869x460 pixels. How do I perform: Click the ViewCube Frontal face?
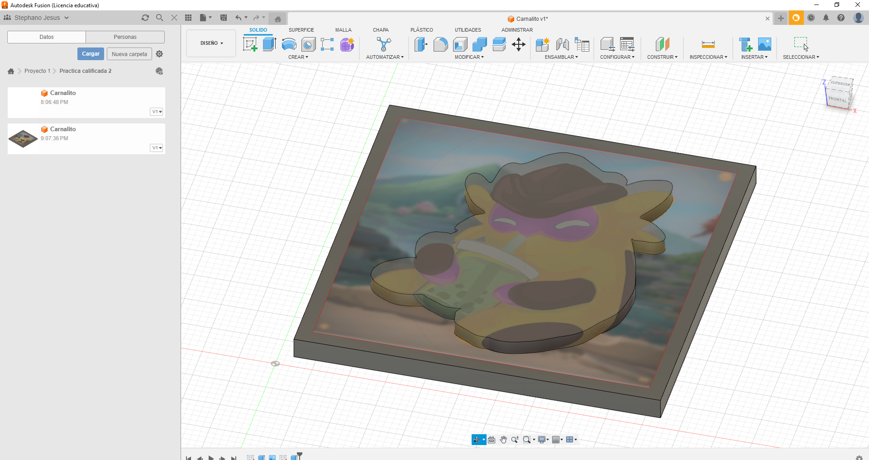click(x=837, y=99)
